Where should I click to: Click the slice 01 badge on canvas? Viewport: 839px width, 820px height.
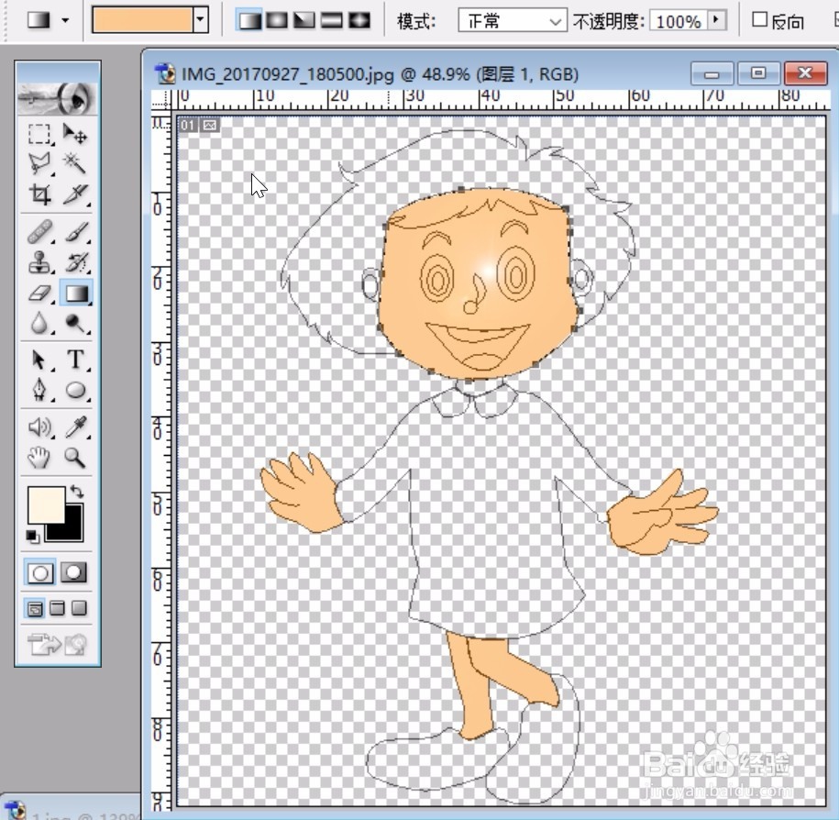pyautogui.click(x=188, y=126)
